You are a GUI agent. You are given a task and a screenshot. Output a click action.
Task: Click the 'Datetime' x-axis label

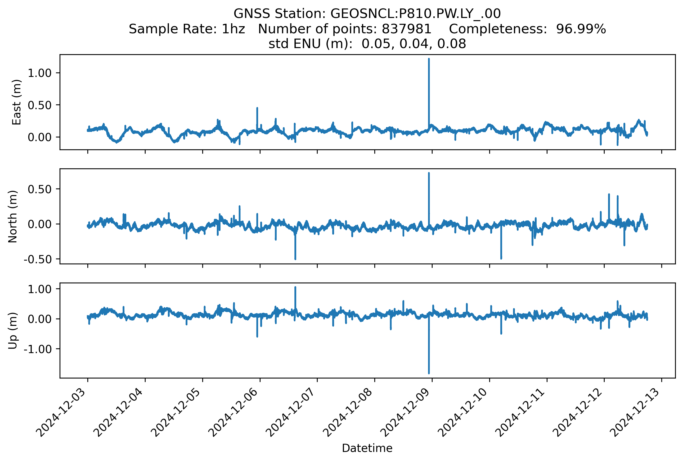[x=367, y=448]
